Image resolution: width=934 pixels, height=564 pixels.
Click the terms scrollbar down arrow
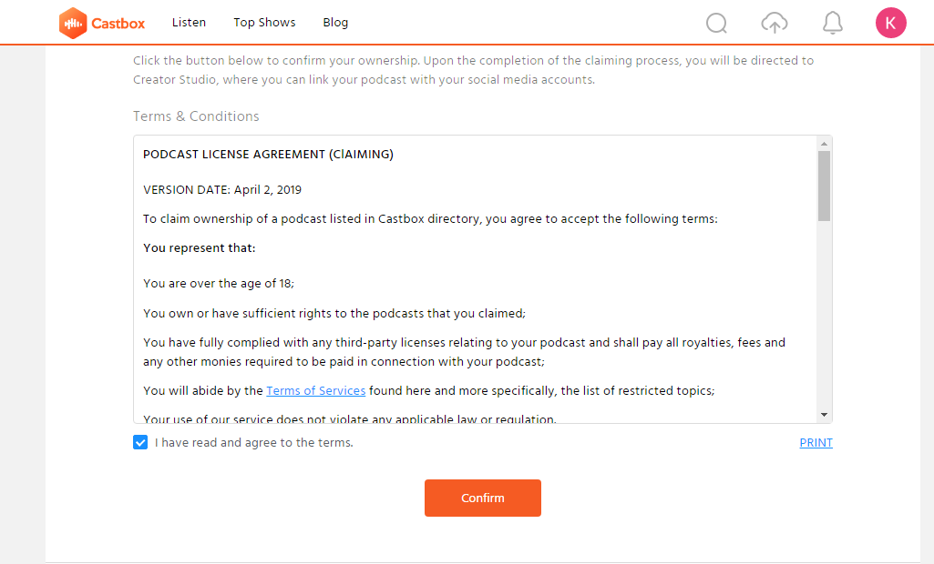coord(824,415)
